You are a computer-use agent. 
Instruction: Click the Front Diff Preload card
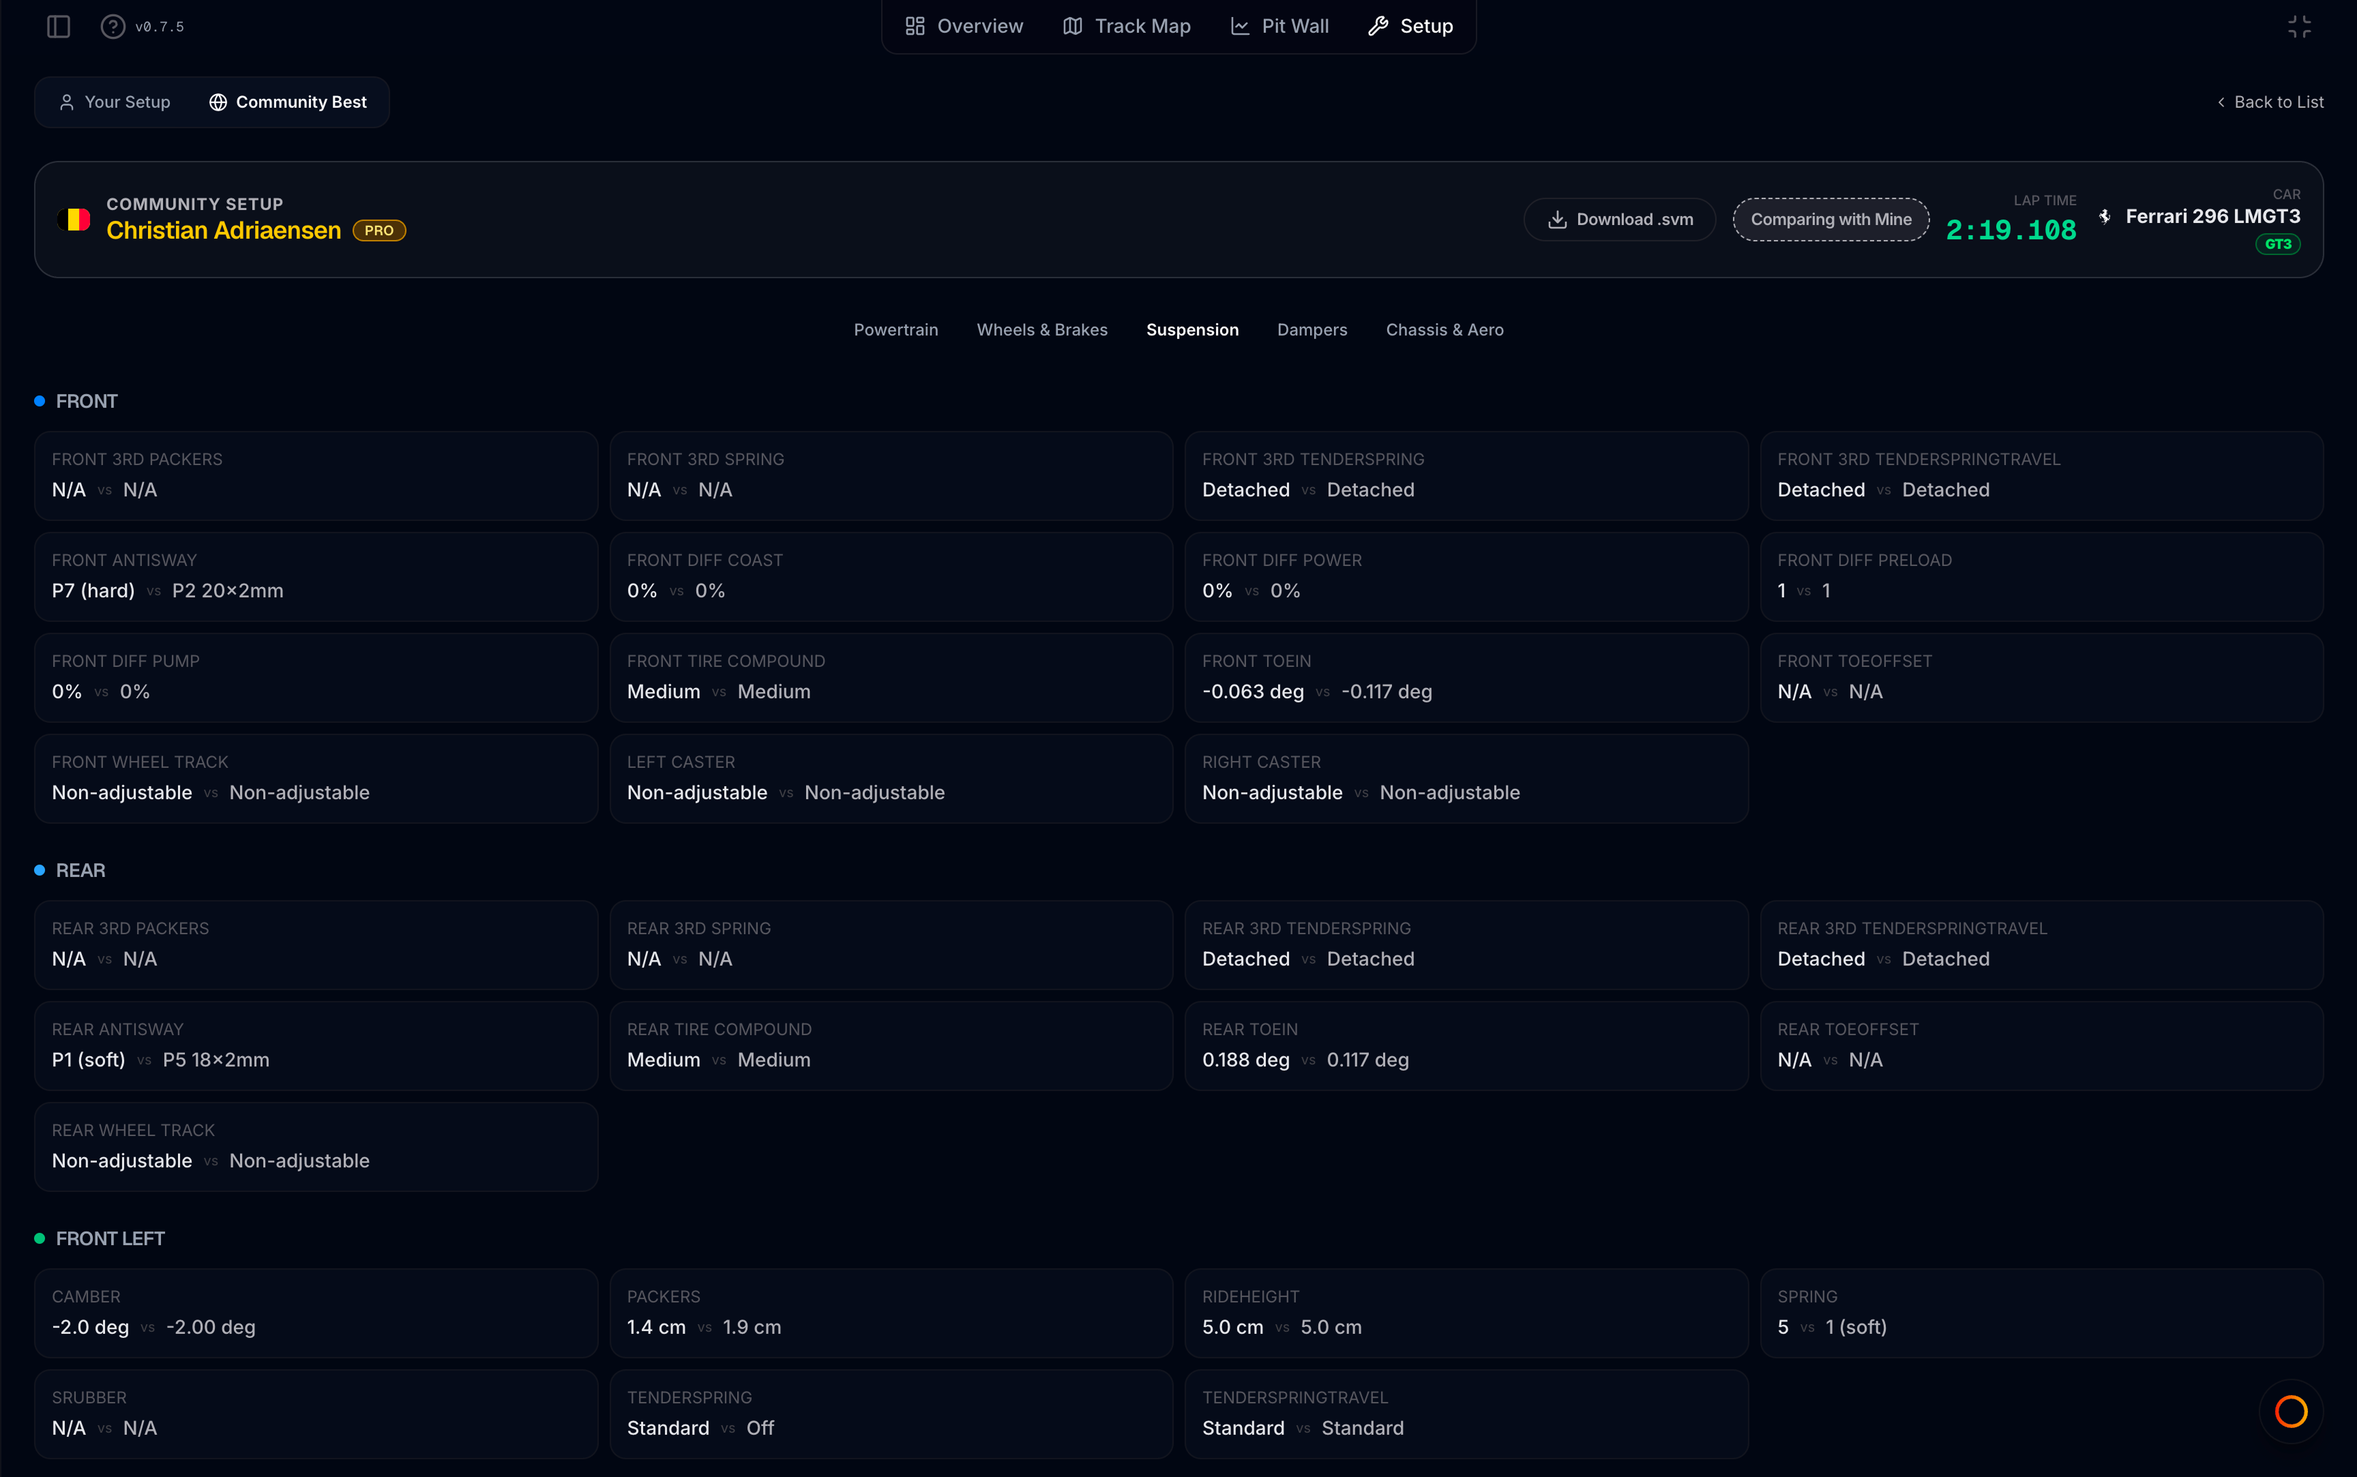pos(2041,576)
